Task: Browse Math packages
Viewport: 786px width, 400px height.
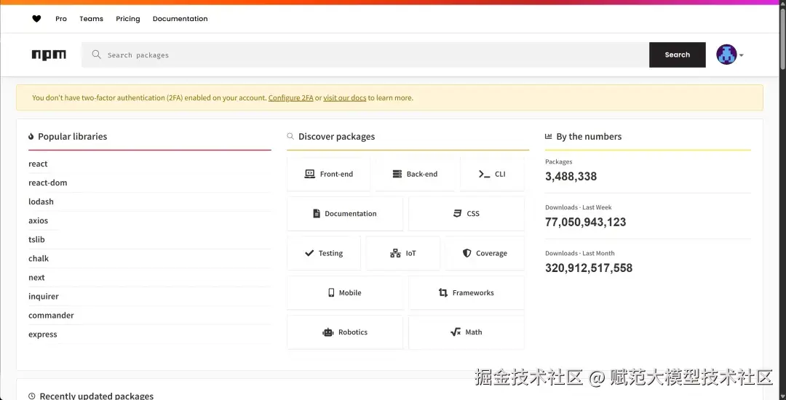Action: click(x=467, y=332)
